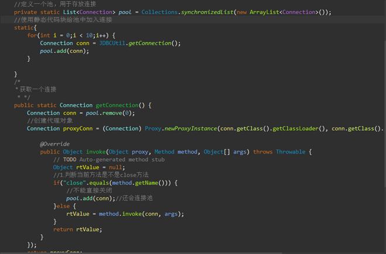The height and width of the screenshot is (254, 386).
Task: Click the JDBCUtil class name
Action: (x=115, y=43)
